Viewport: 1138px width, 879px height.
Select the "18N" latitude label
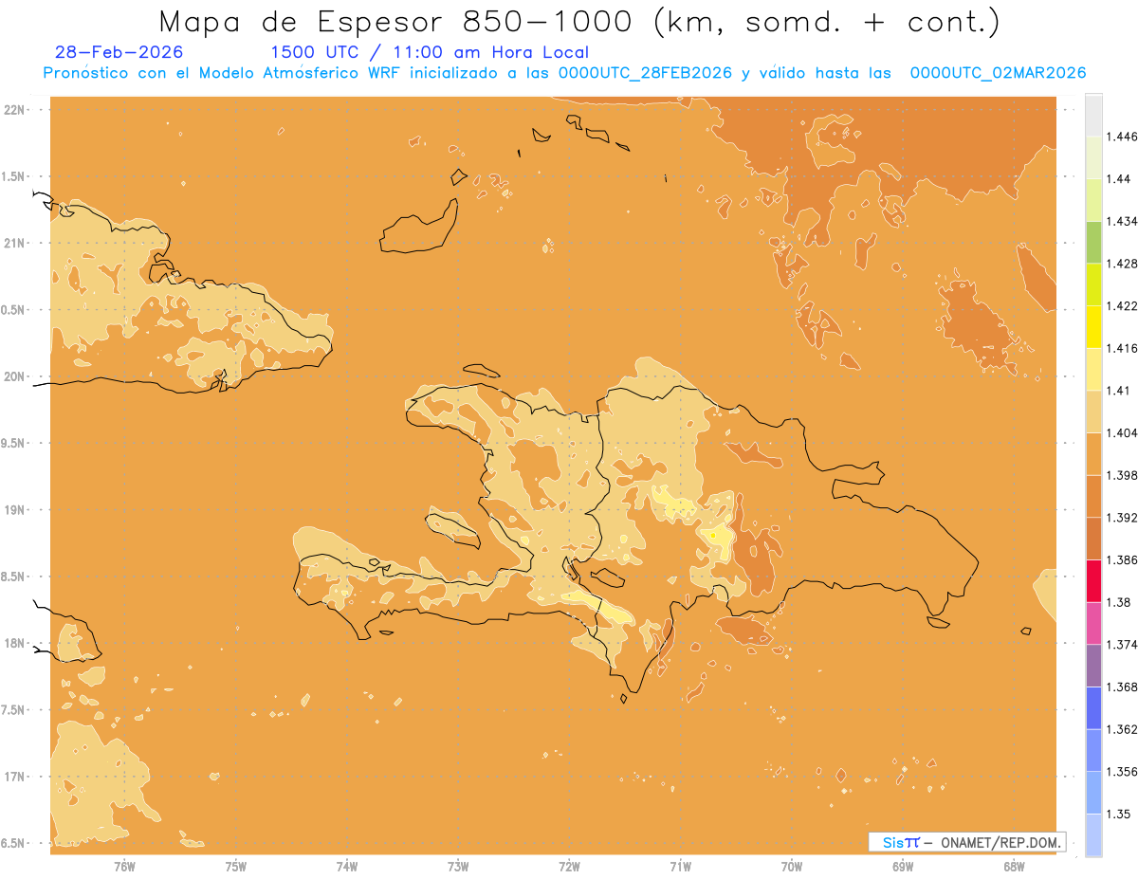(x=16, y=644)
